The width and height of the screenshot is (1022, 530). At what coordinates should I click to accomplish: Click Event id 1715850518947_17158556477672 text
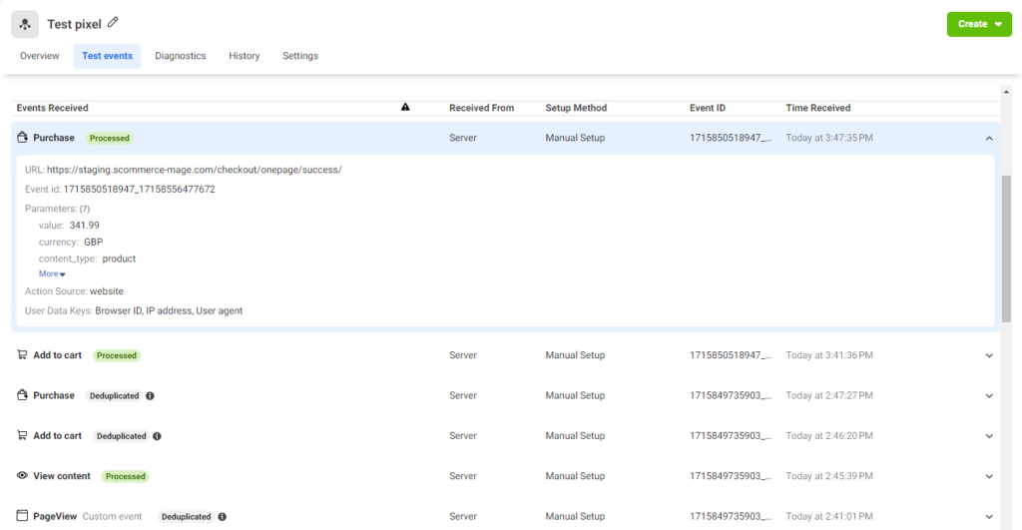click(120, 189)
